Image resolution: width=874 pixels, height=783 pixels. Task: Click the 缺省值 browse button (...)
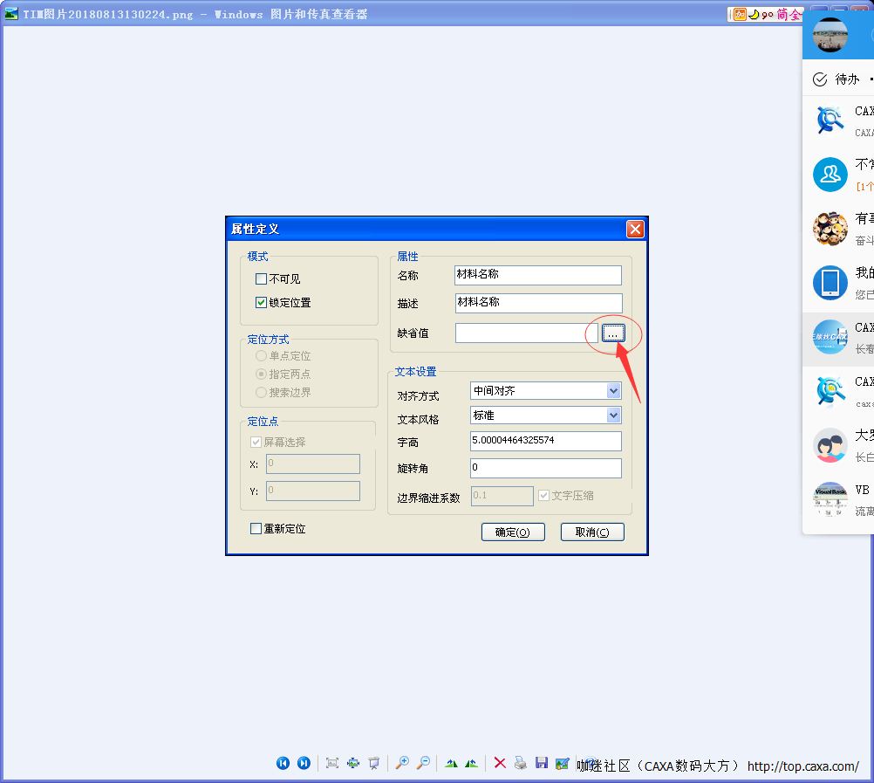coord(613,333)
